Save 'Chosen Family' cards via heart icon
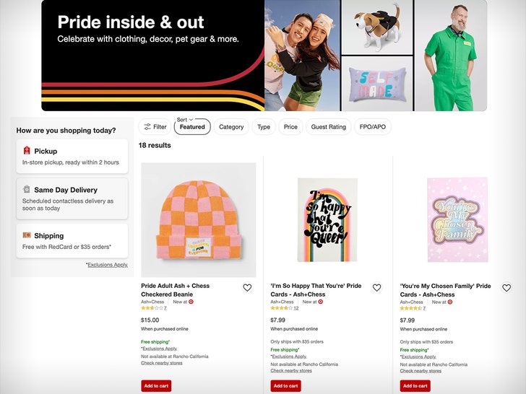Image resolution: width=526 pixels, height=394 pixels. click(506, 288)
